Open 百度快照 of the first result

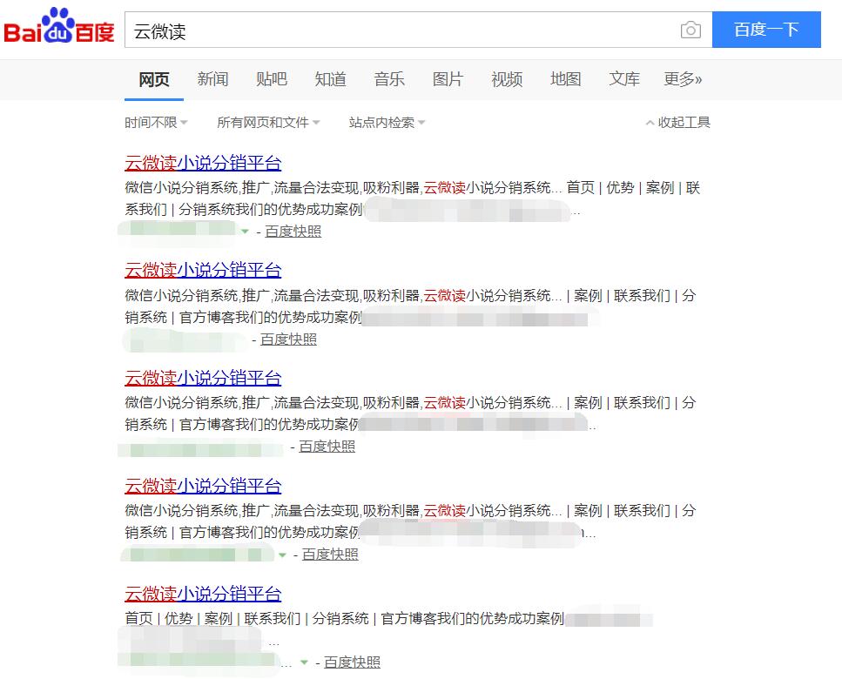click(x=293, y=232)
